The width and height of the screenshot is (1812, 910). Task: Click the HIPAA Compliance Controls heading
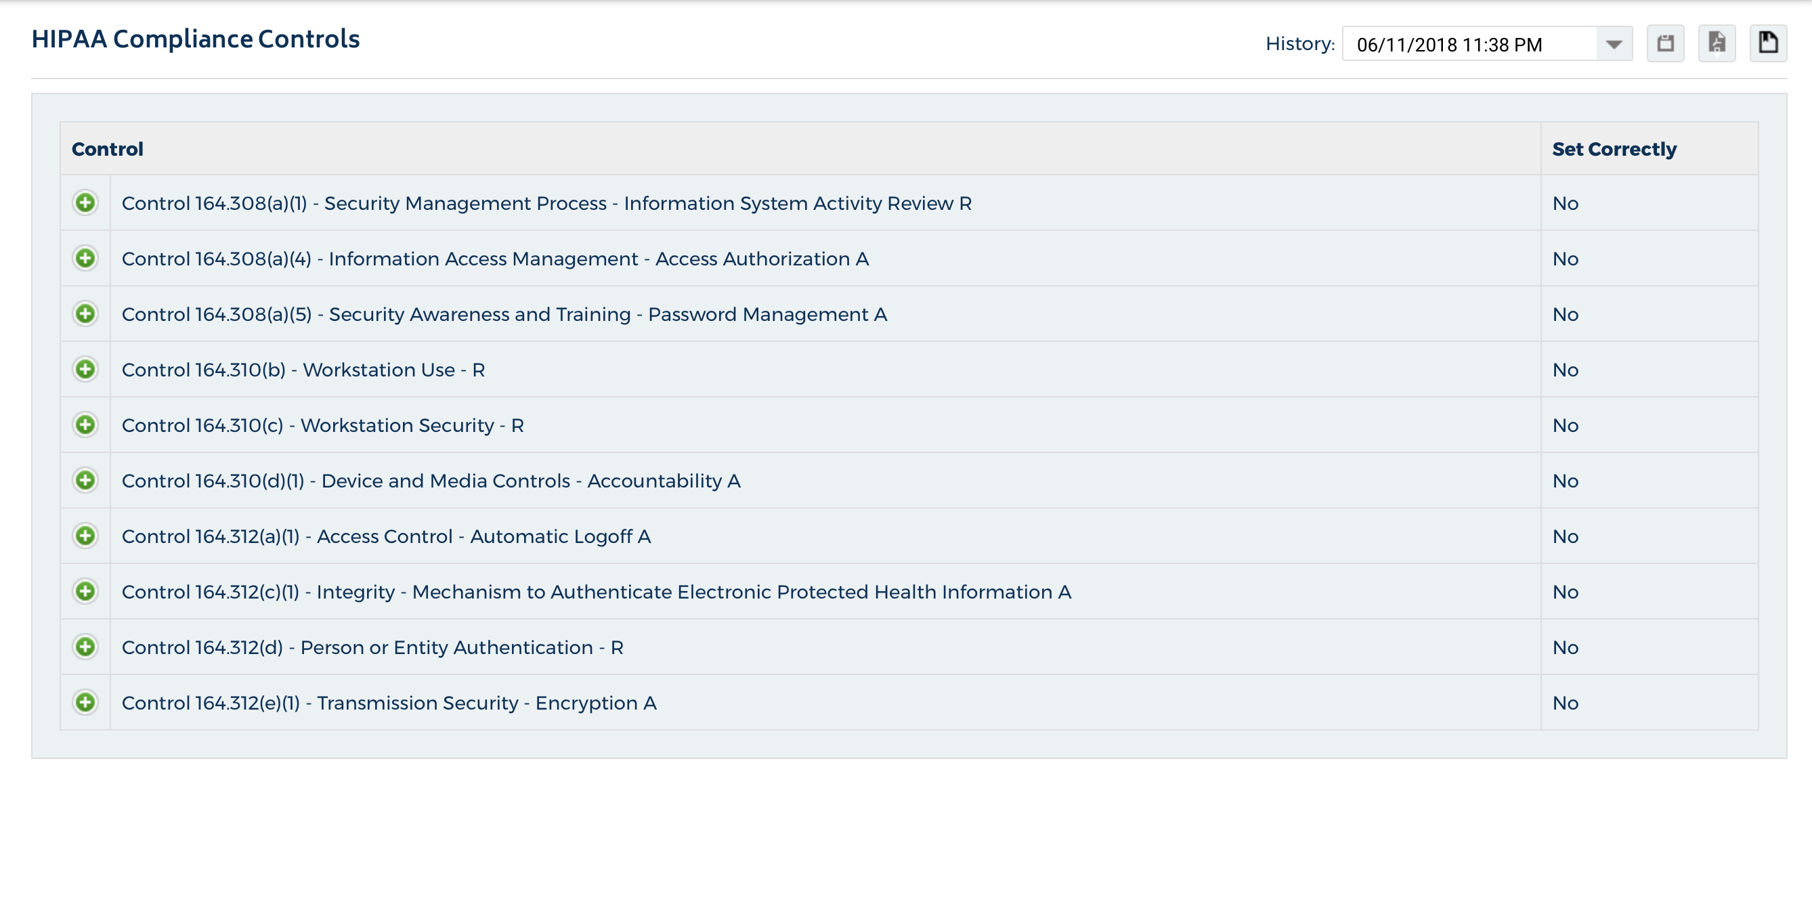(196, 39)
